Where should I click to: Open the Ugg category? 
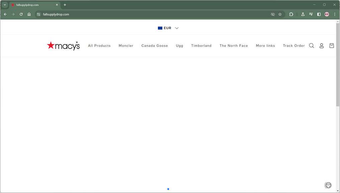click(180, 46)
